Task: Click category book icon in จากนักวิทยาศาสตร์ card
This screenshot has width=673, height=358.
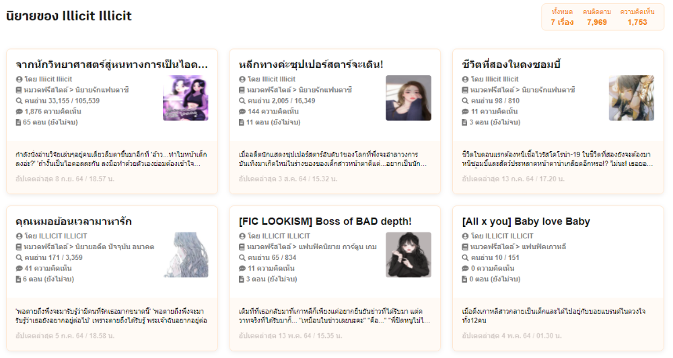Action: coord(19,90)
